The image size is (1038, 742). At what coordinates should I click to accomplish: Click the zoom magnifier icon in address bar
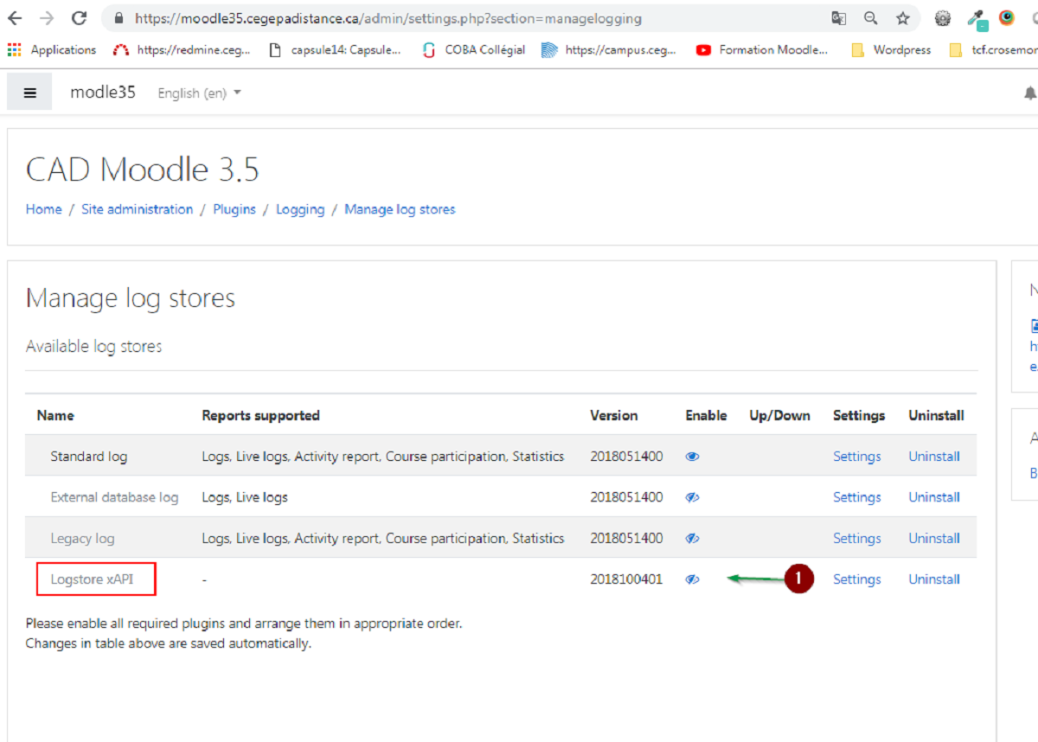coord(870,18)
